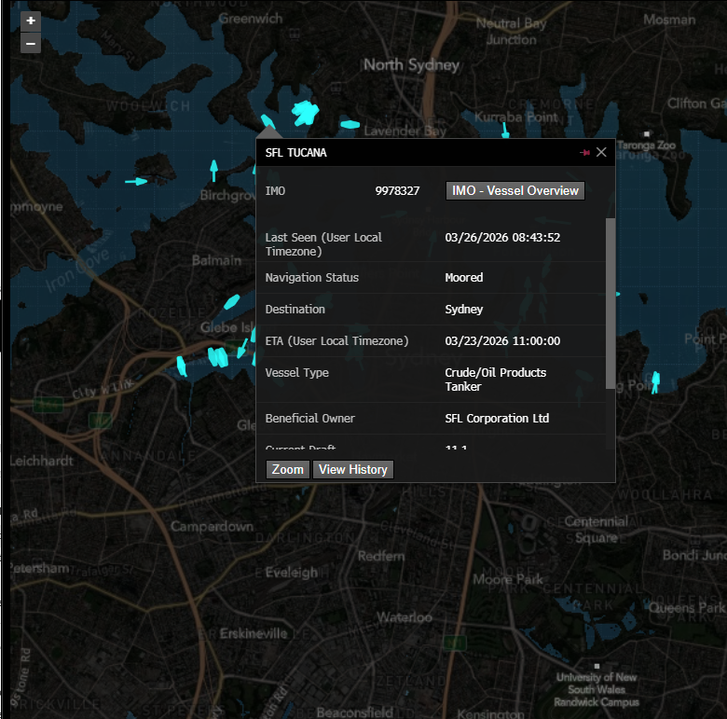The width and height of the screenshot is (727, 719).
Task: Click the Taronga Zoo map label
Action: (646, 145)
